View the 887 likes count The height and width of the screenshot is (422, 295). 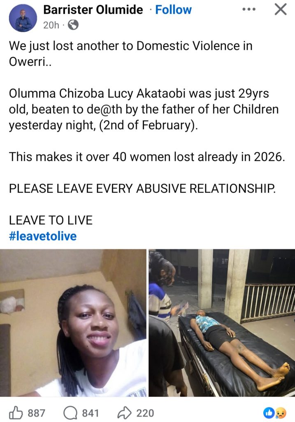[x=36, y=413]
